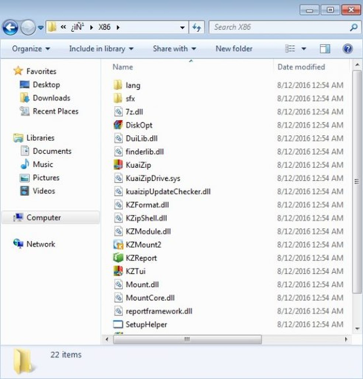Select the SetupHelper application icon
Screen dimensions: 363x379
(x=118, y=324)
